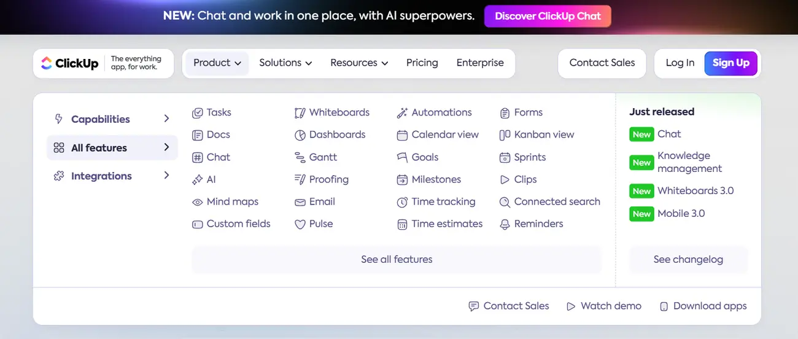Click the Time tracking clock icon
Image resolution: width=798 pixels, height=339 pixels.
pyautogui.click(x=402, y=202)
